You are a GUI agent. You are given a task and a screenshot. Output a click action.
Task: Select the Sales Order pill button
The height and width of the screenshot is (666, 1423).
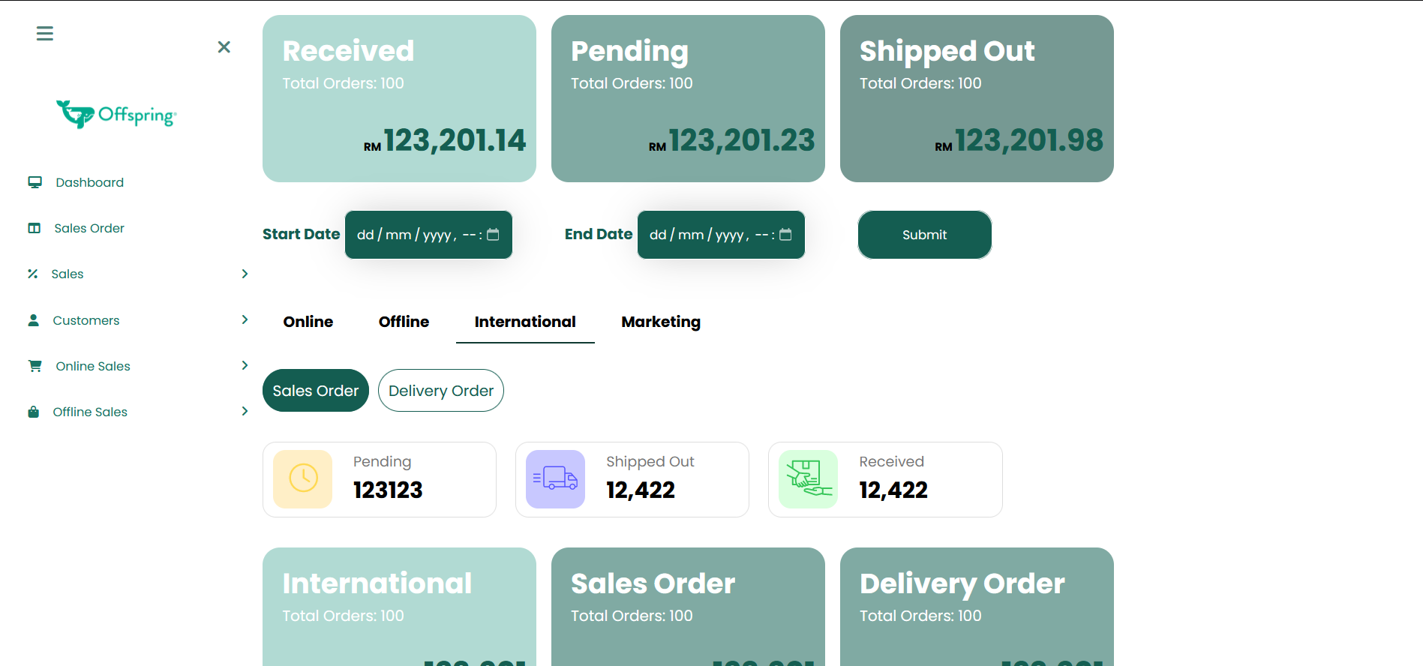[316, 390]
